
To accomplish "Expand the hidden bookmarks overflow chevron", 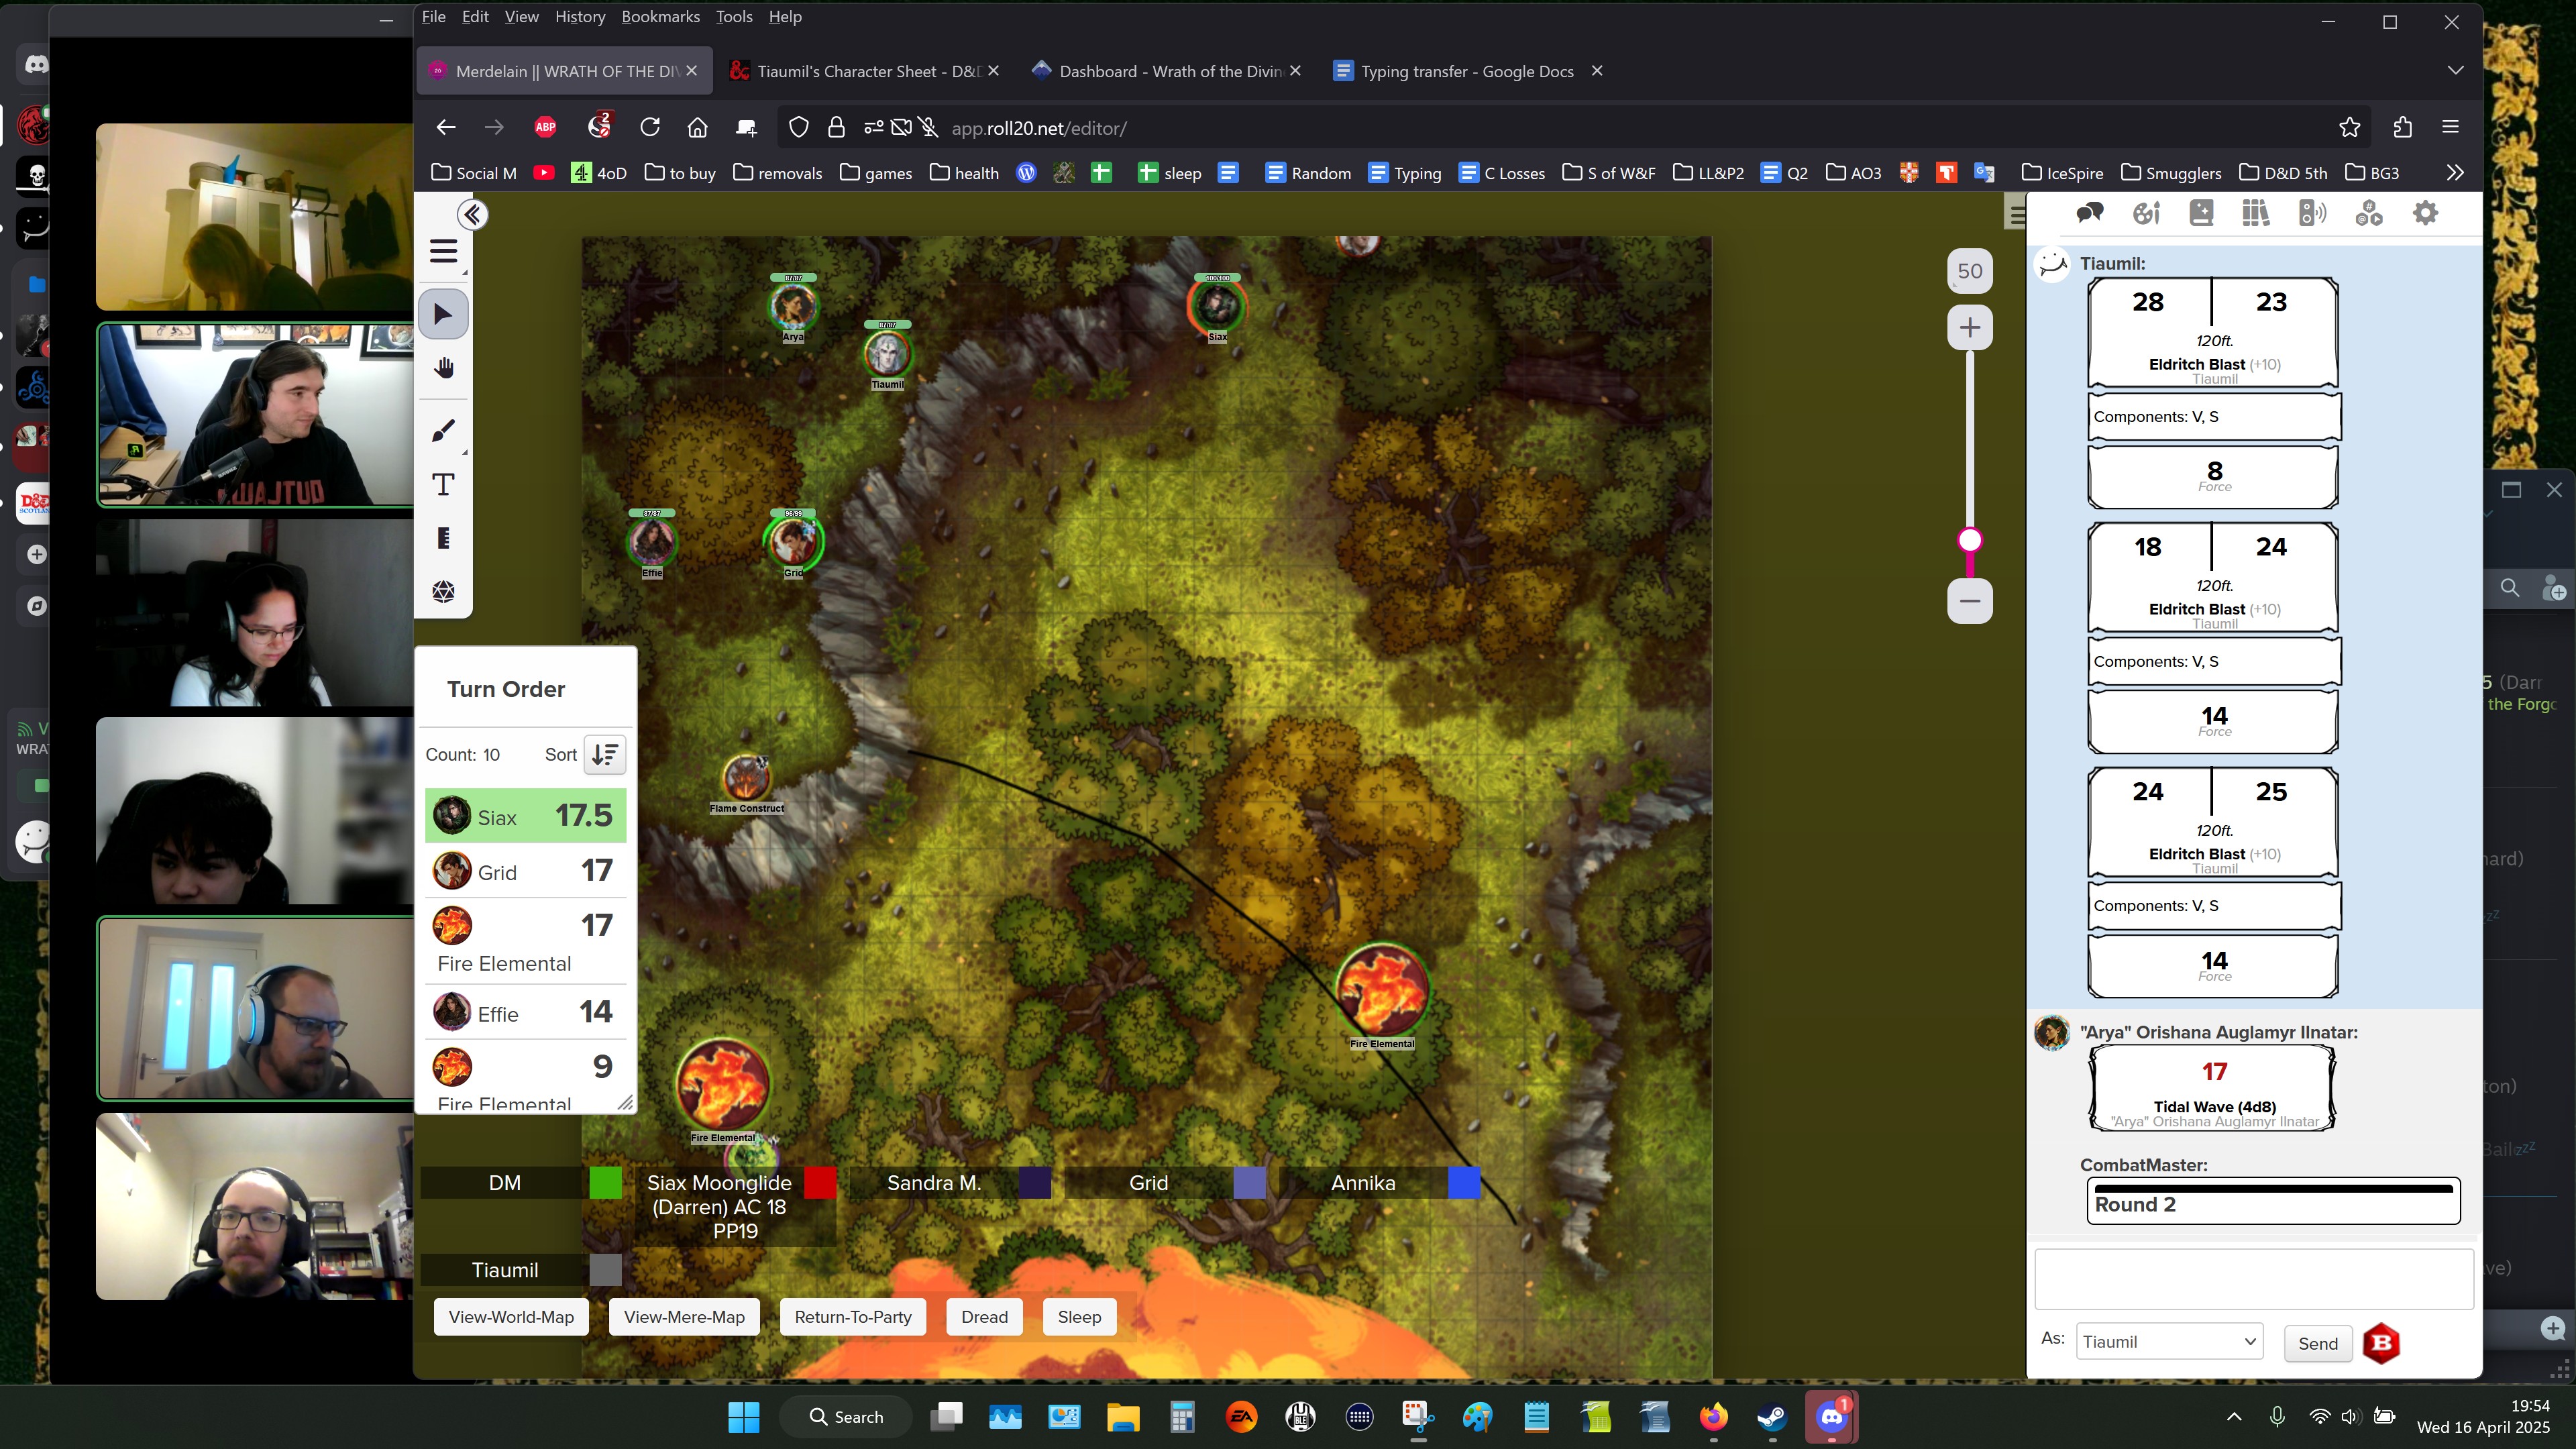I will click(x=2455, y=173).
